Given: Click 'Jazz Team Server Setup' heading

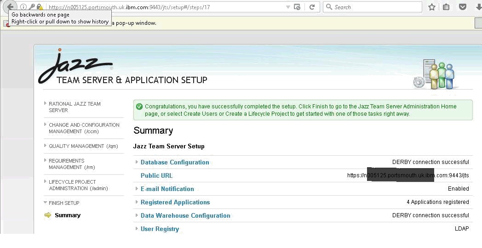Looking at the screenshot, I should 169,146.
